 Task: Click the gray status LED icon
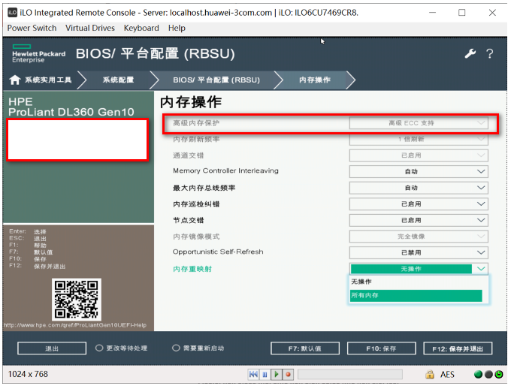tap(488, 374)
